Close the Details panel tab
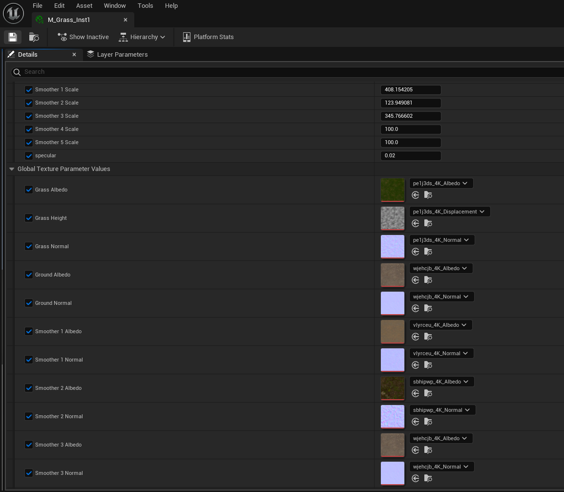The height and width of the screenshot is (492, 564). pos(74,55)
